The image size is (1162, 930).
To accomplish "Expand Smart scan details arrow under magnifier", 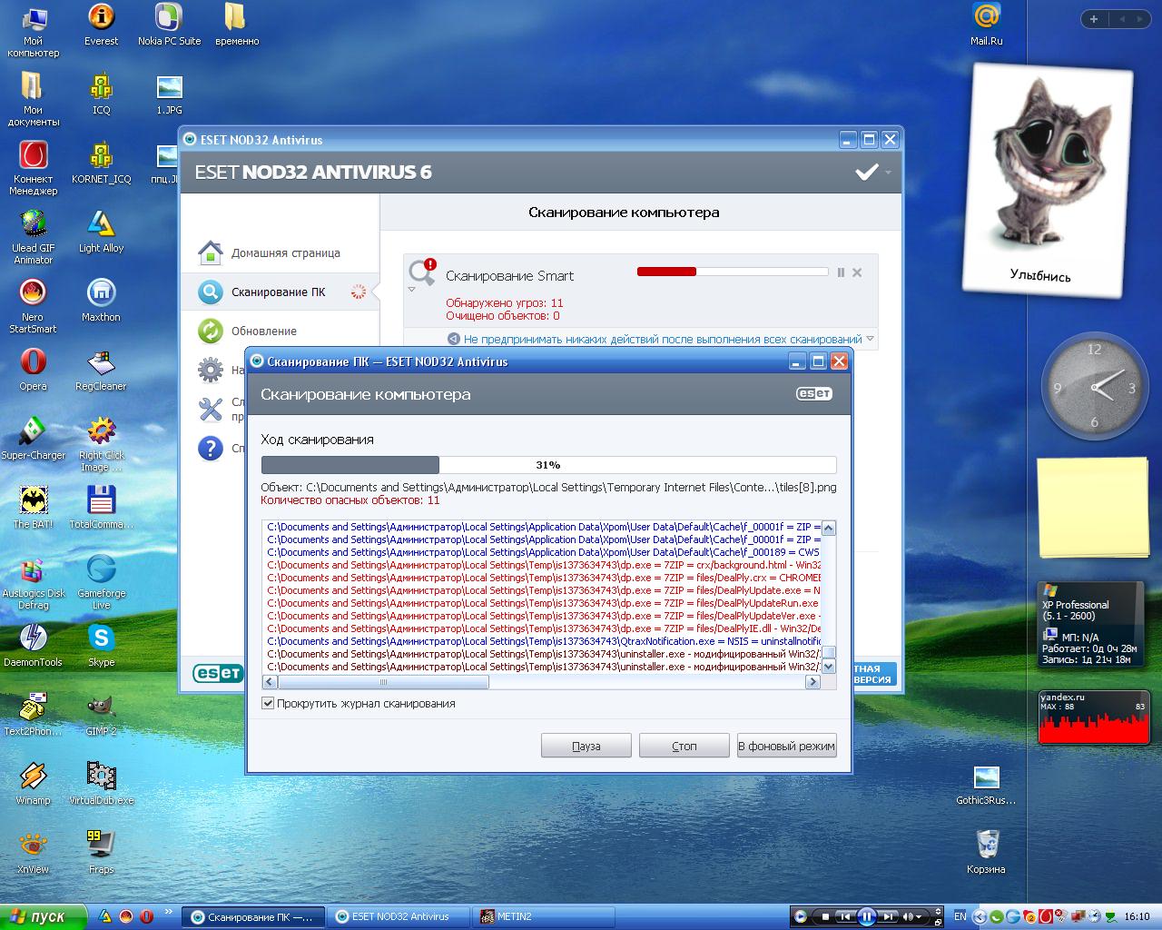I will point(411,290).
